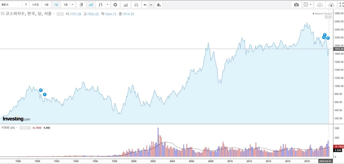Screen dimensions: 344x164
Task: Click the 2800.00 price axis label
Action: click(x=339, y=13)
